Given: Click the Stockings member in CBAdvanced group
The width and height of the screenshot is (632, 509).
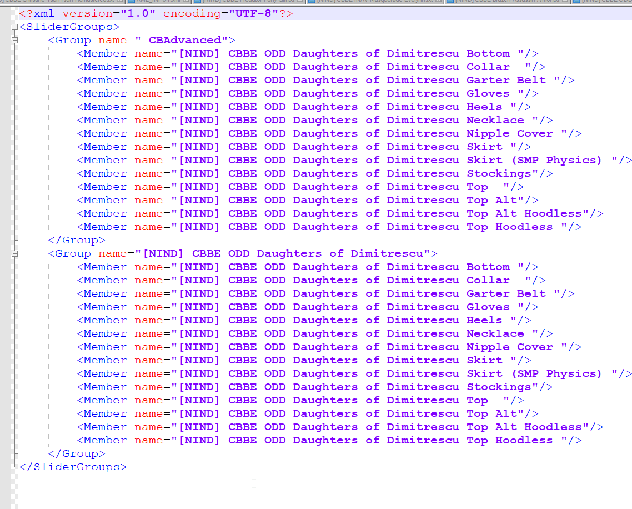Looking at the screenshot, I should (315, 173).
